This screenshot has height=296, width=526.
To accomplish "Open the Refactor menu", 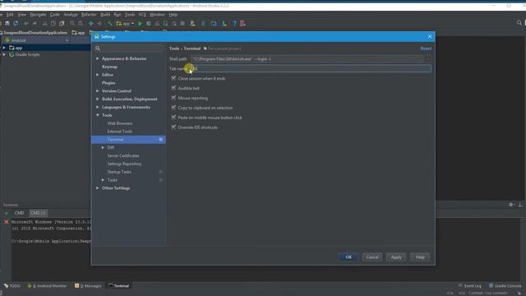I will 89,15.
